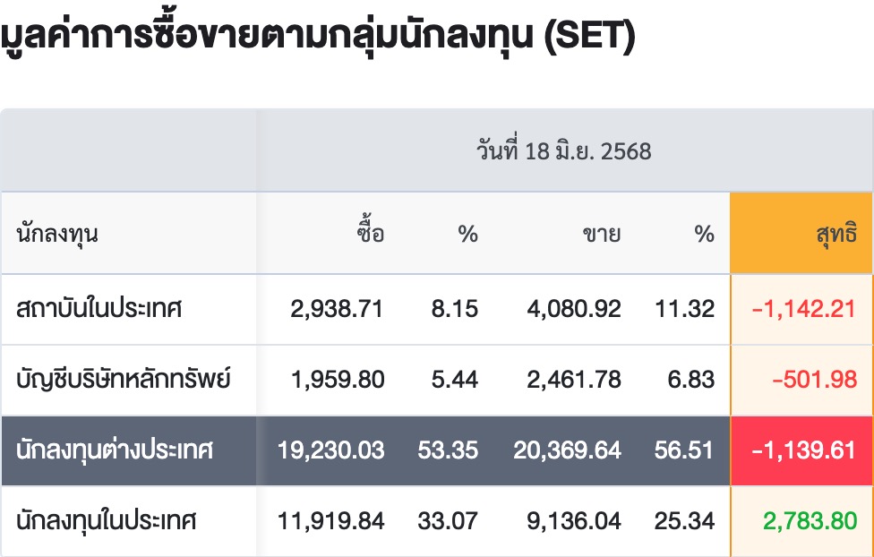
Task: Select the 53.35 buy percentage cell
Action: coord(448,450)
